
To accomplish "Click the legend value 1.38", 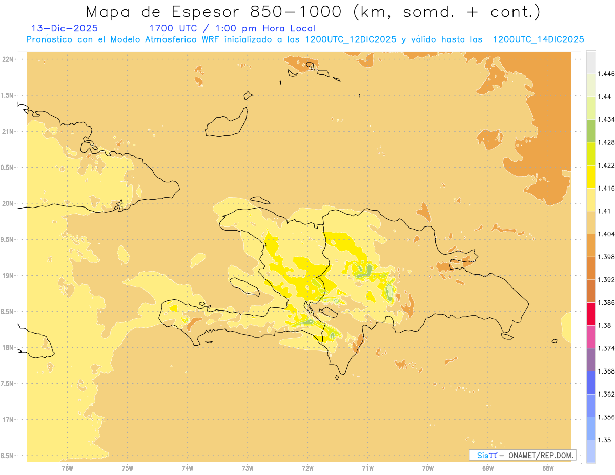I will click(x=604, y=325).
